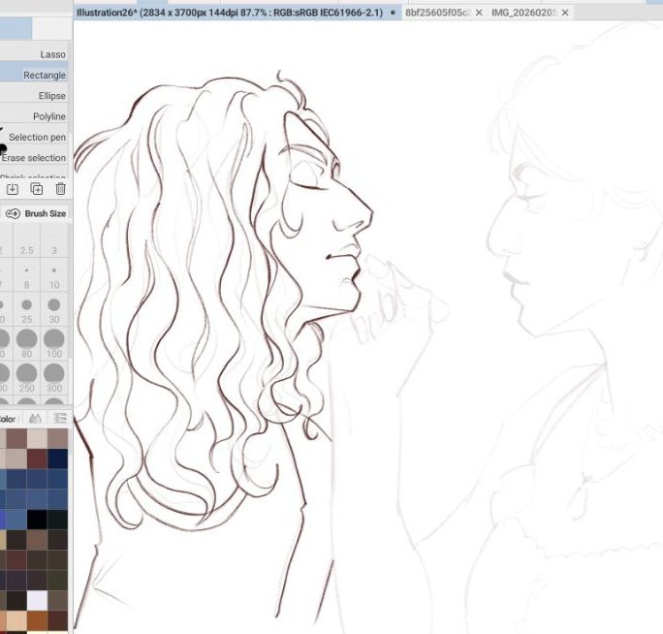
Task: Click the Brush Size palette title
Action: point(46,213)
